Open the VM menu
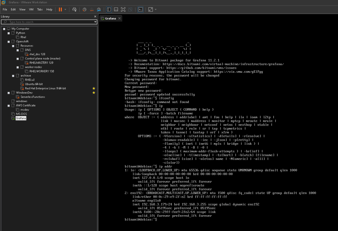Viewport: 338px width, 231px height. (x=31, y=10)
